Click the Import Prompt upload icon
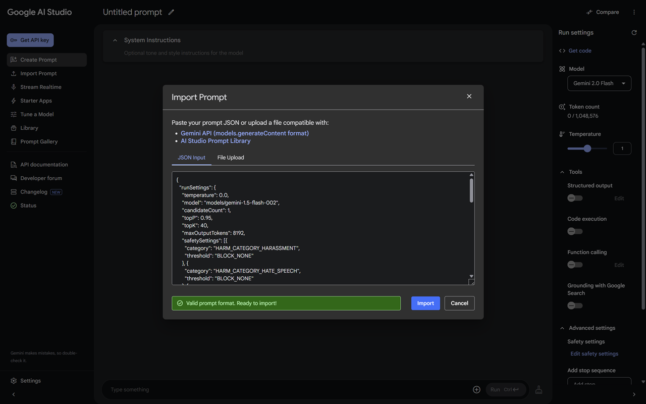 coord(14,73)
